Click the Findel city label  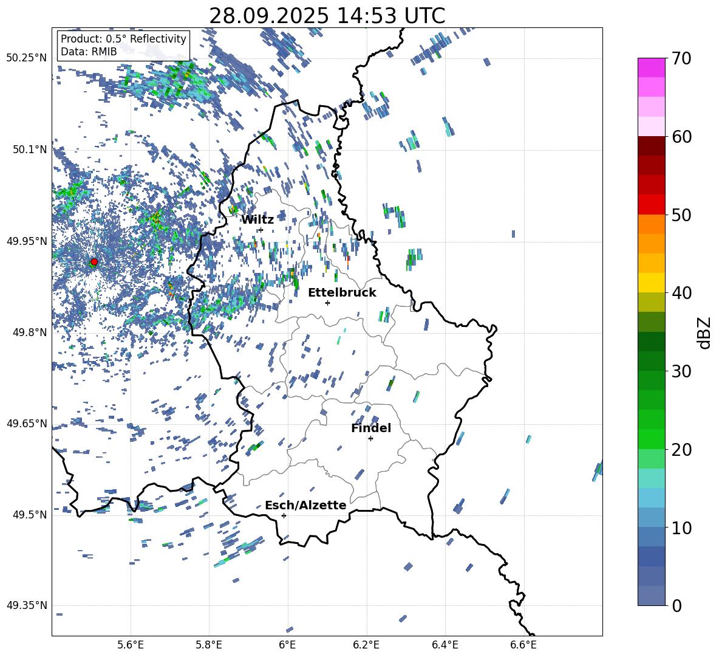pyautogui.click(x=370, y=428)
